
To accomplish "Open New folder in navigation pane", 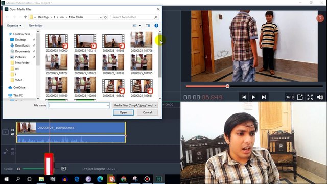I will pyautogui.click(x=22, y=62).
